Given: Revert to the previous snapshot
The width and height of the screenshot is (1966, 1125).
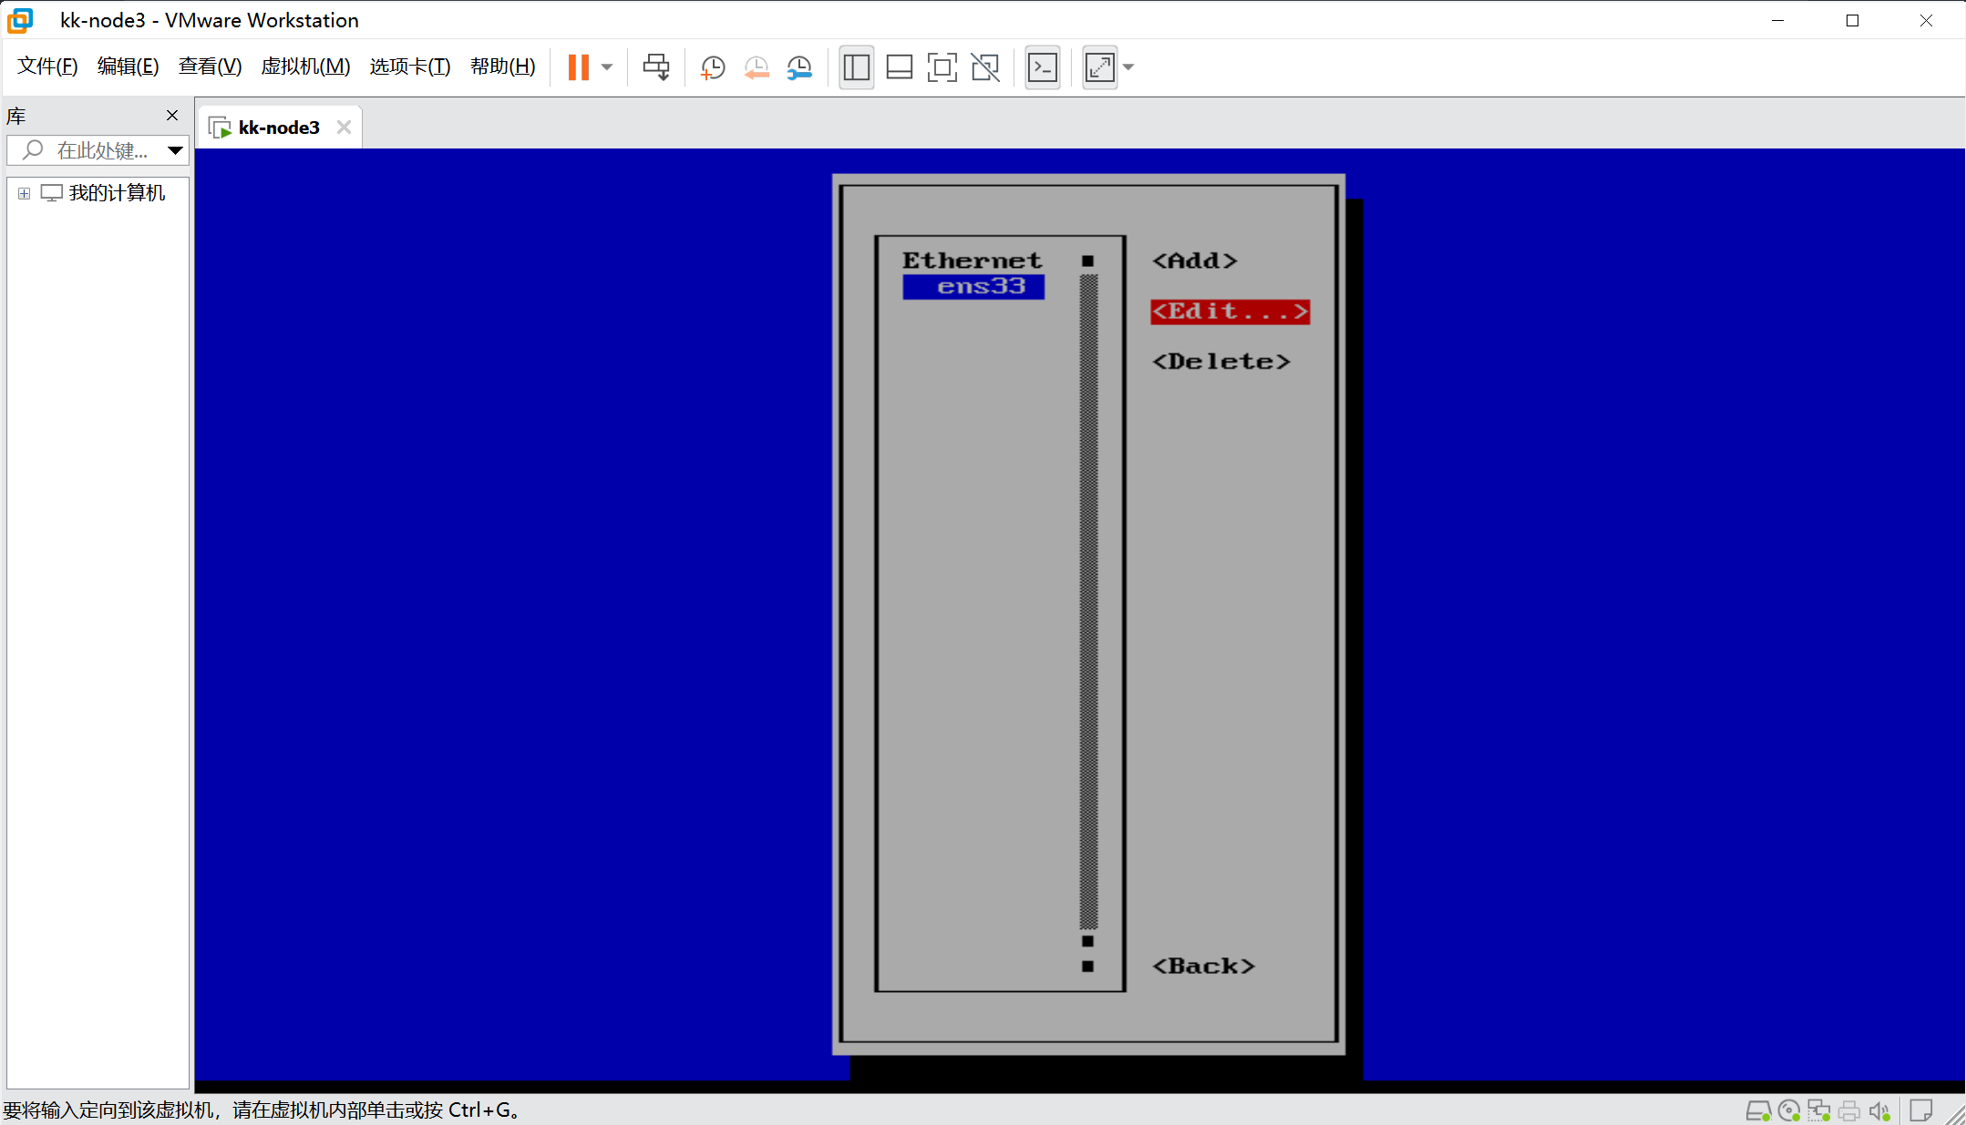Looking at the screenshot, I should 757,67.
